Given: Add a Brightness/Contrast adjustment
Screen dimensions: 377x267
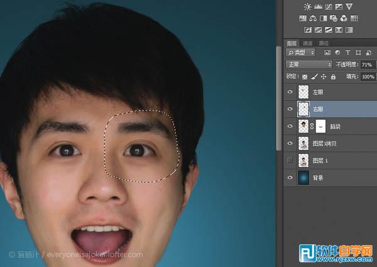Looking at the screenshot, I should (307, 7).
